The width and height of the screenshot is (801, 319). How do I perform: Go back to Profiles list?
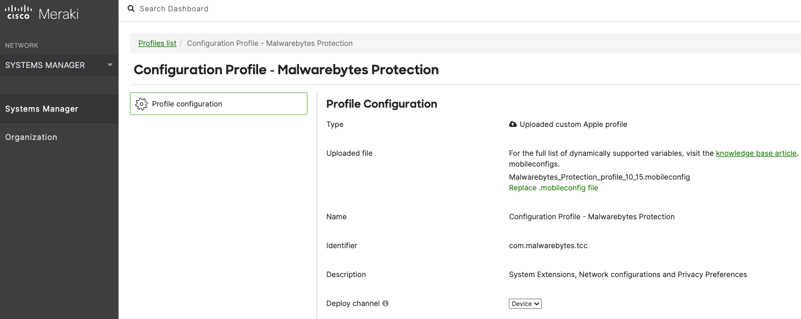[157, 43]
